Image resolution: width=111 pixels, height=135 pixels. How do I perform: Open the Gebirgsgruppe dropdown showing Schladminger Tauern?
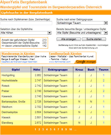point(82,23)
